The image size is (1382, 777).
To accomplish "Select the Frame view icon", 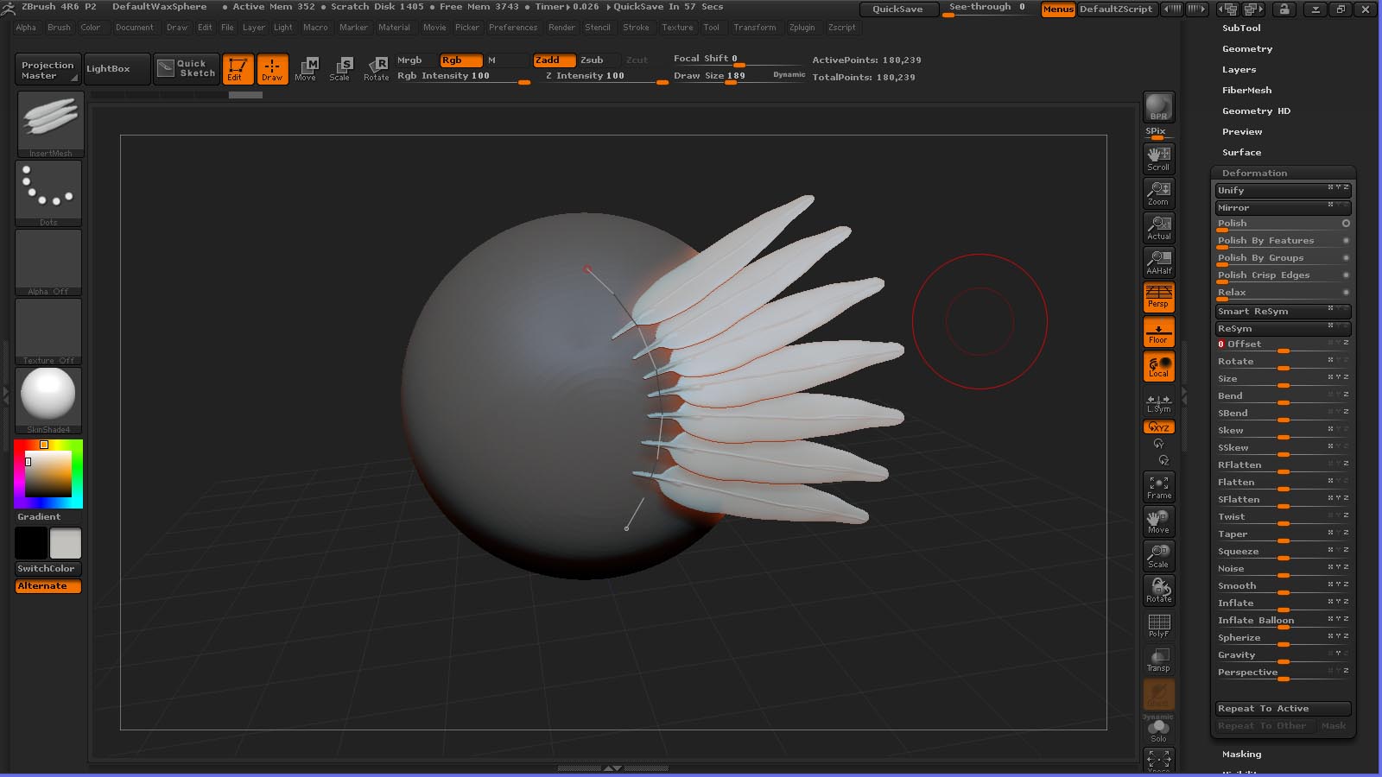I will tap(1158, 487).
